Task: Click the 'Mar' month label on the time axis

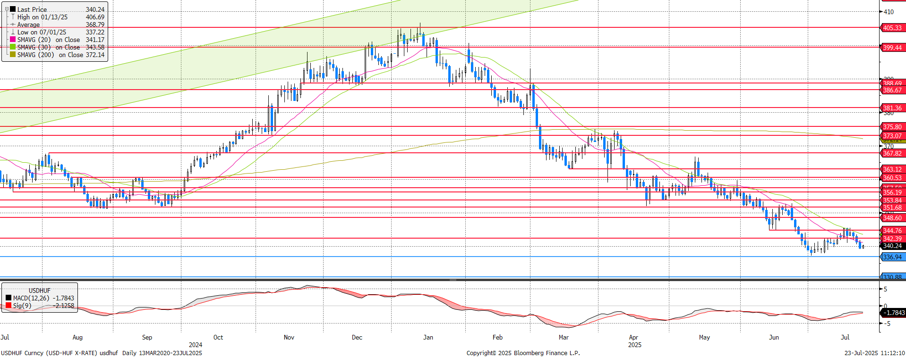Action: click(564, 337)
